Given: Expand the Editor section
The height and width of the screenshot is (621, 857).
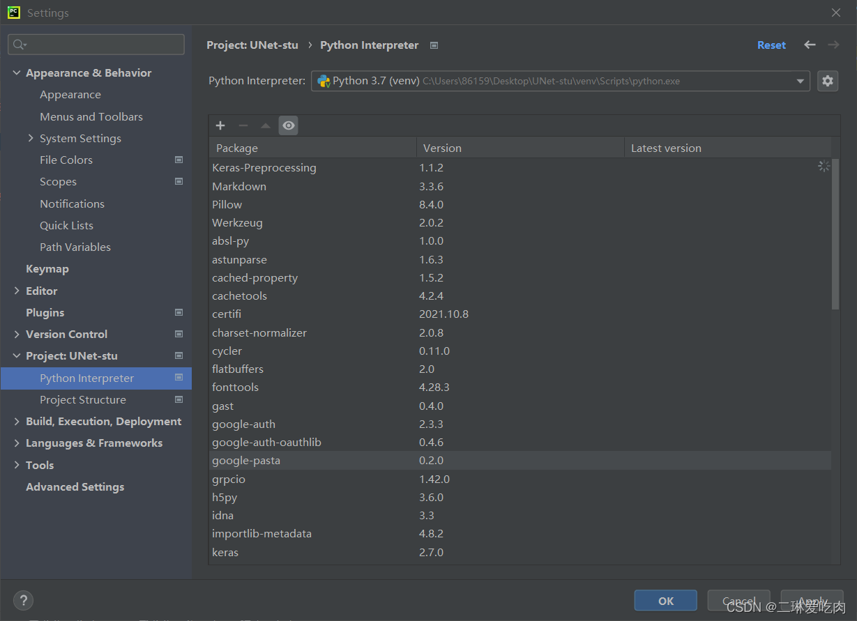Looking at the screenshot, I should tap(17, 291).
